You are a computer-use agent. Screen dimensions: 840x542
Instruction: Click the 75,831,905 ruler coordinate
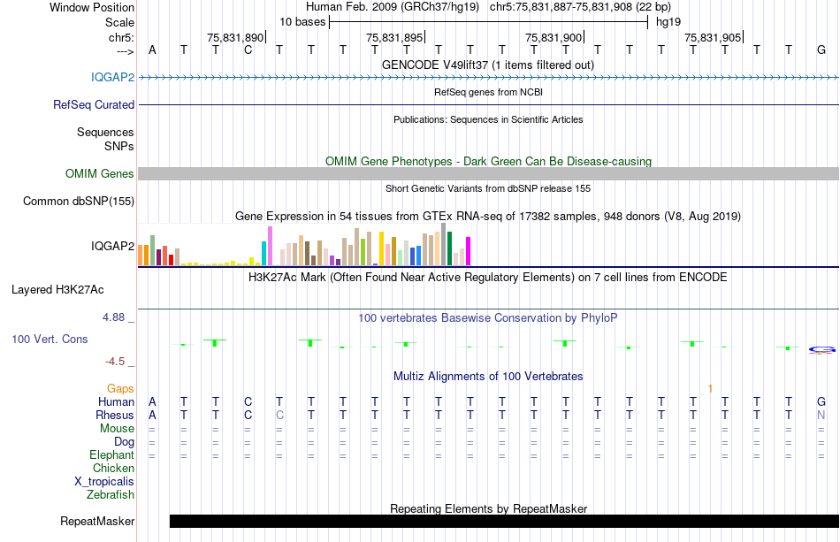[x=713, y=37]
